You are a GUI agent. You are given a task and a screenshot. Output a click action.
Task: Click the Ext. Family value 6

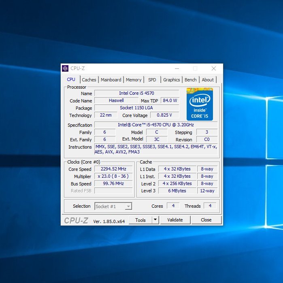point(105,139)
